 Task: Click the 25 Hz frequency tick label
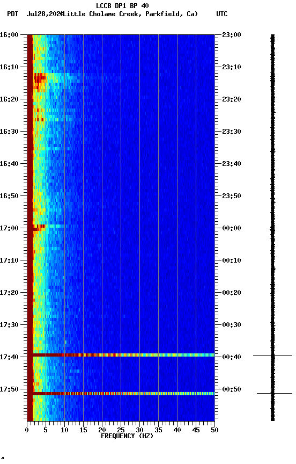(x=121, y=430)
